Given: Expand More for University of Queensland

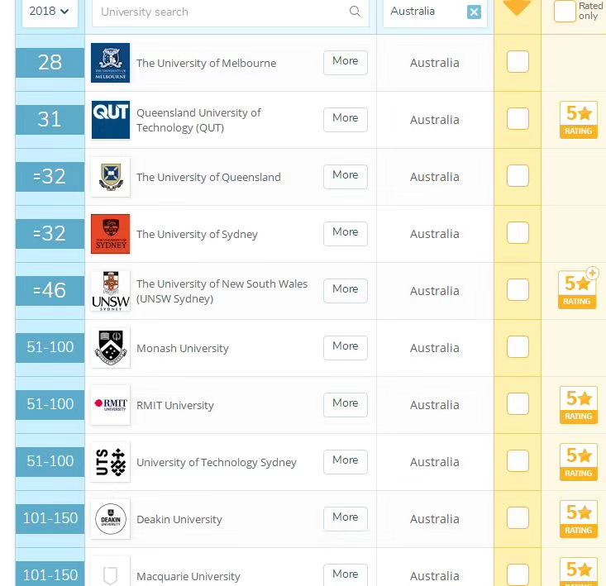Looking at the screenshot, I should [x=345, y=175].
